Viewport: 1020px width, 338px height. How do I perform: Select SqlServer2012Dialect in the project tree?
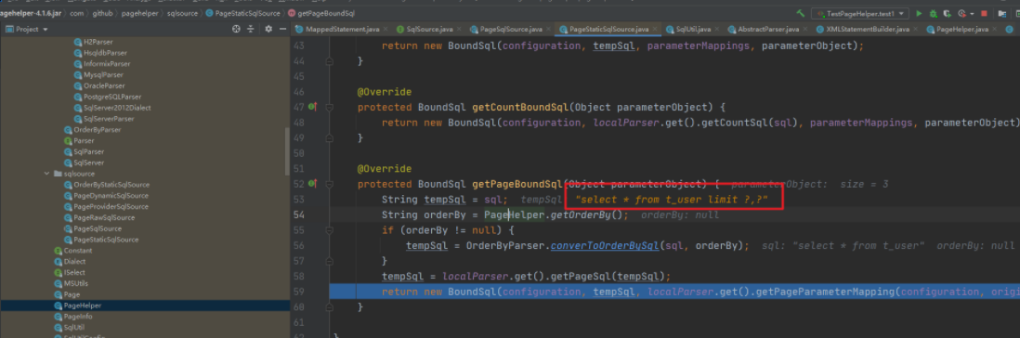[x=112, y=108]
